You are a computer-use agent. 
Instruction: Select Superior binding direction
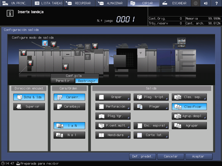click(29, 107)
